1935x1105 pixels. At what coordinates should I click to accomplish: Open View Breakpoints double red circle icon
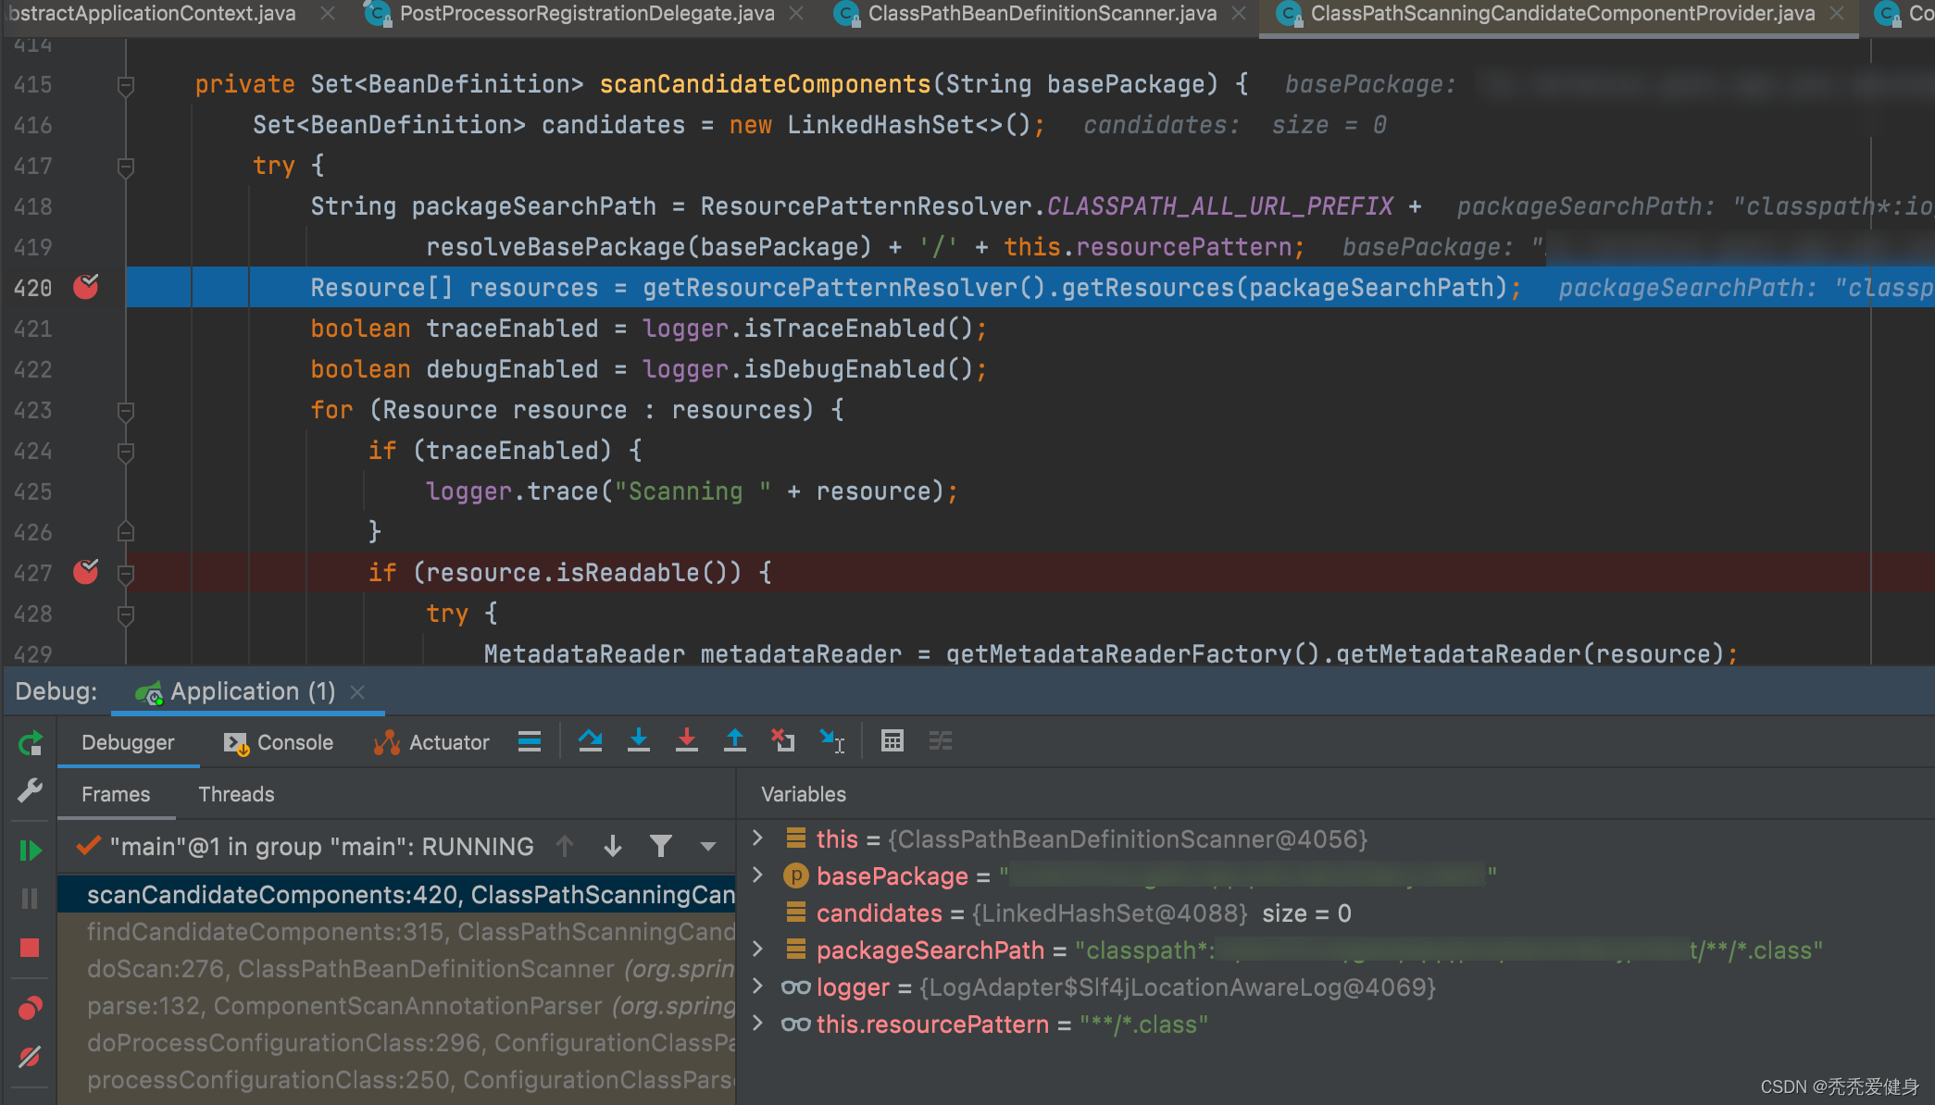pos(30,1008)
